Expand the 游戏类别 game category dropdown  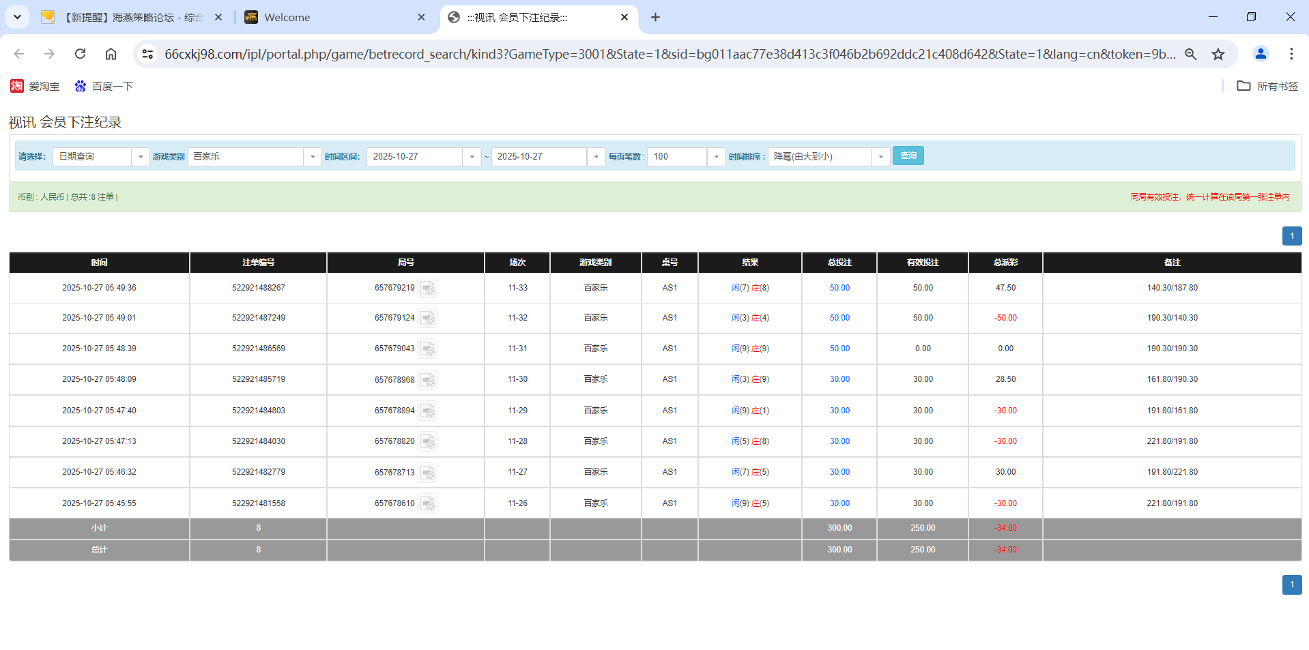click(x=313, y=156)
